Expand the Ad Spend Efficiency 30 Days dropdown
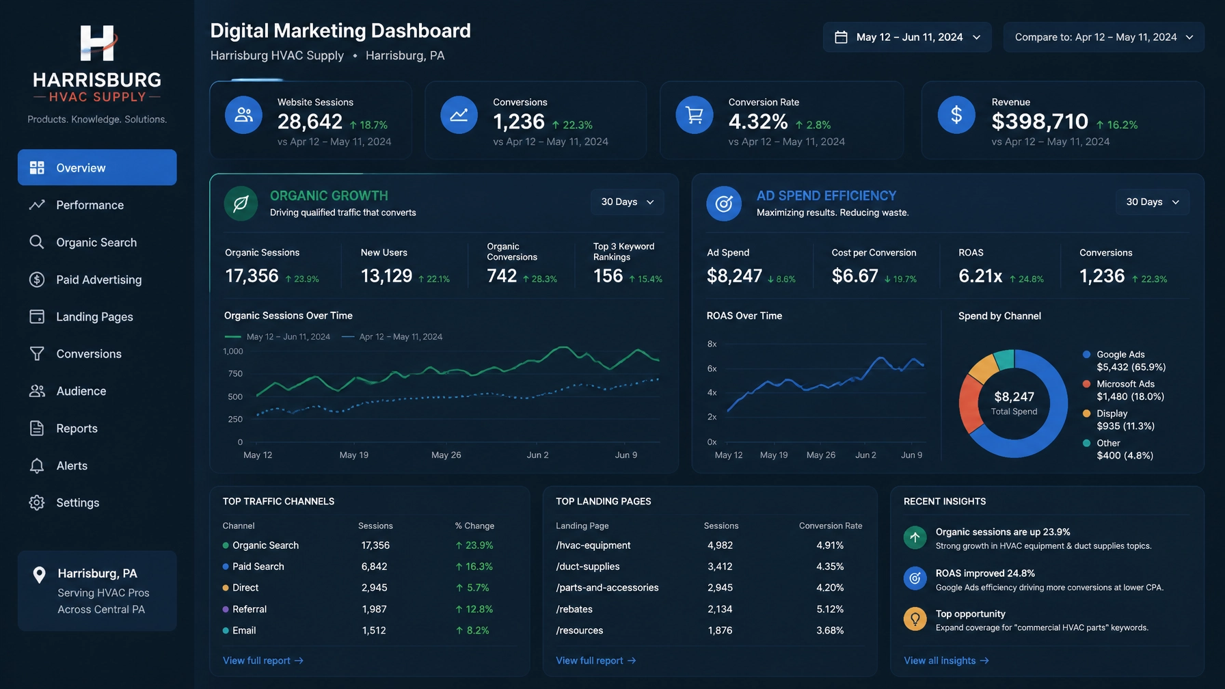This screenshot has height=689, width=1225. click(x=1153, y=202)
